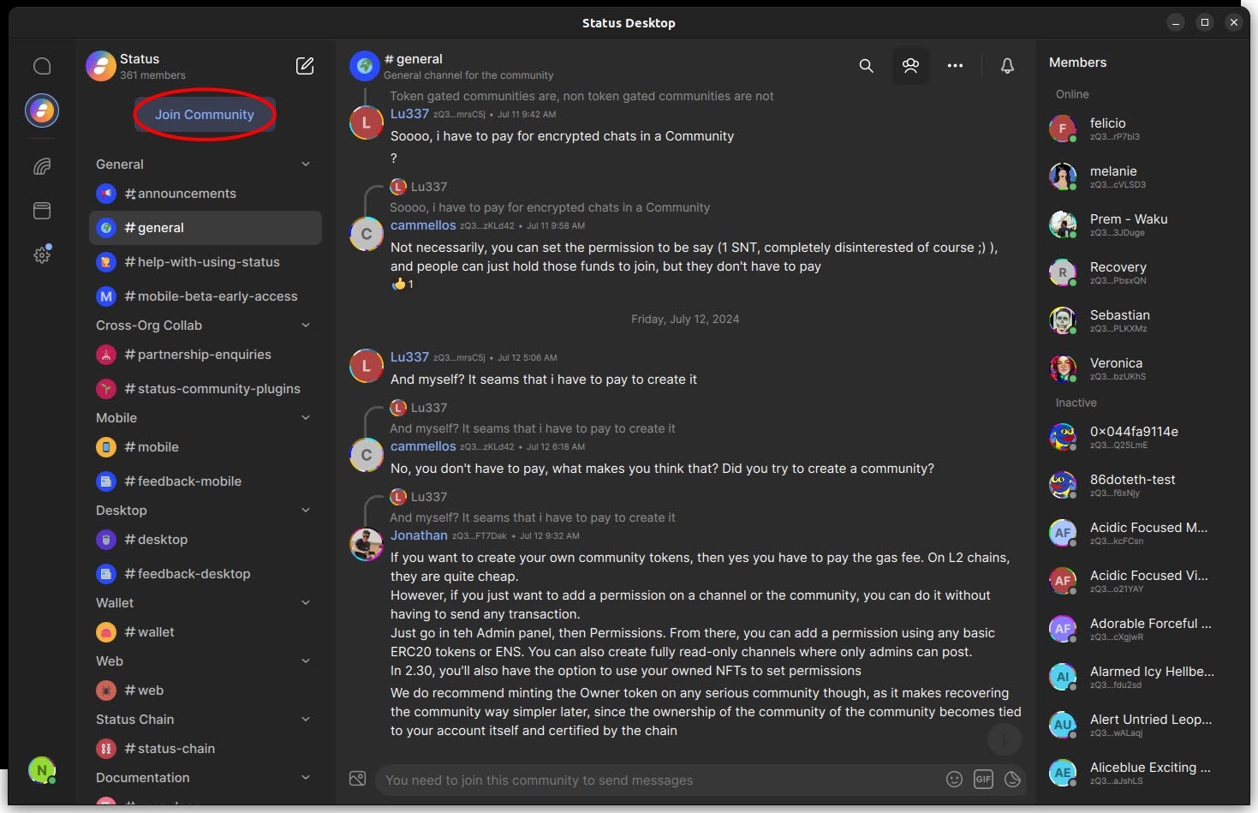Select member 0x044fa9114e

[1142, 437]
